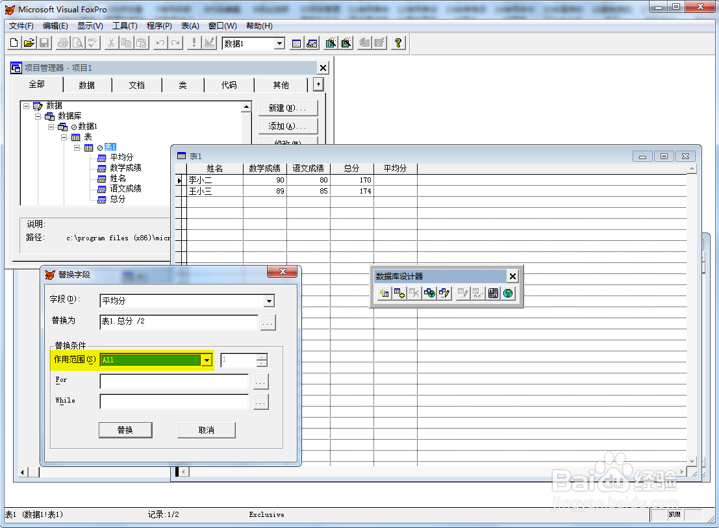Click the Connections globe icon

[508, 294]
